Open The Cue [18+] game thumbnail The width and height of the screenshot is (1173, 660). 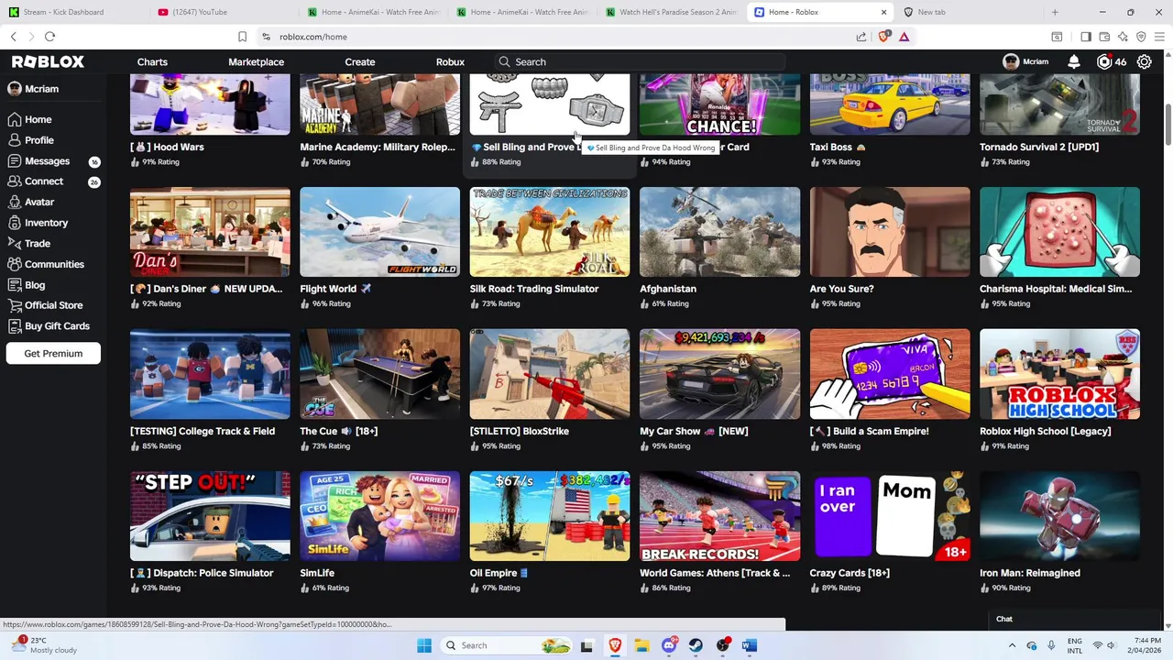[379, 374]
